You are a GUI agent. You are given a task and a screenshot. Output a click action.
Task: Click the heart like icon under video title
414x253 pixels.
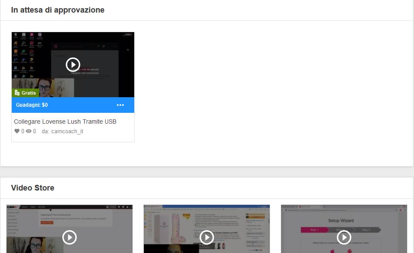[x=17, y=131]
